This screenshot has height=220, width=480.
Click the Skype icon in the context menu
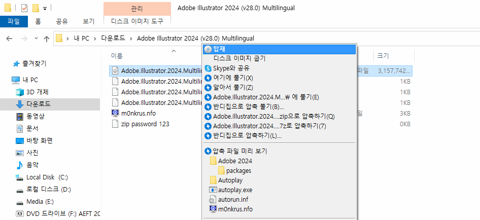pyautogui.click(x=208, y=68)
